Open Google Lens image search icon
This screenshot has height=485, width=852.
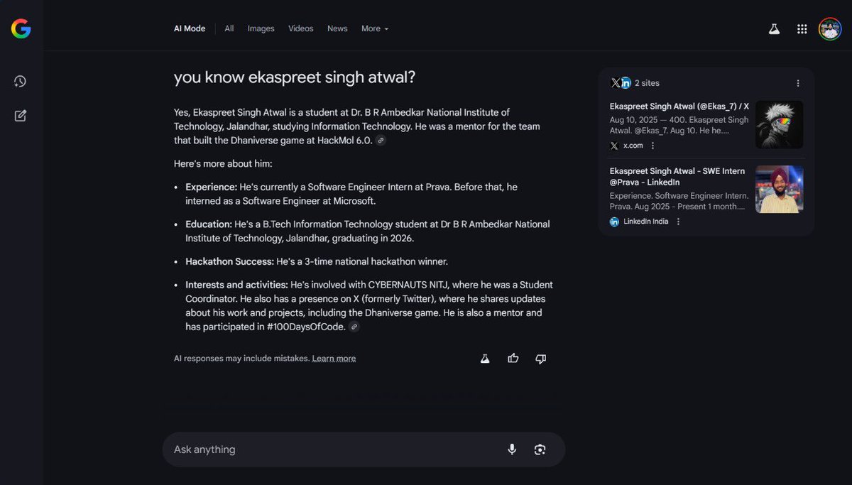tap(540, 449)
